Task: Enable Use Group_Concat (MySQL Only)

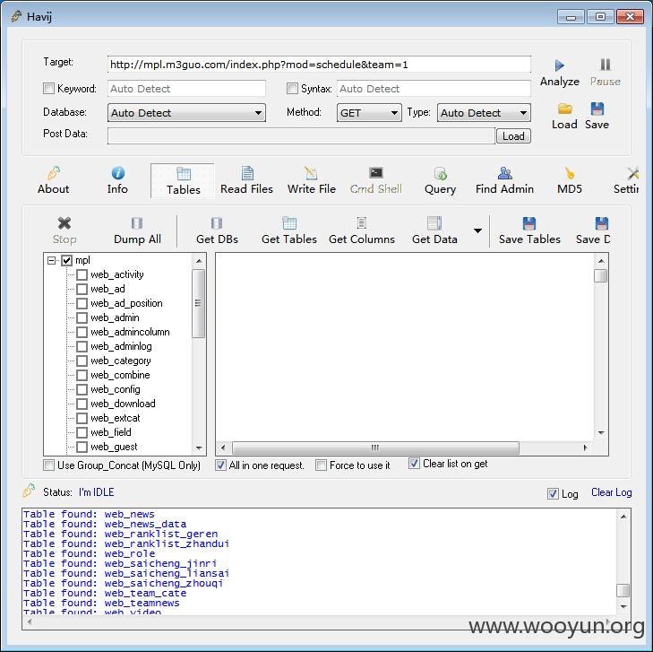Action: point(48,465)
